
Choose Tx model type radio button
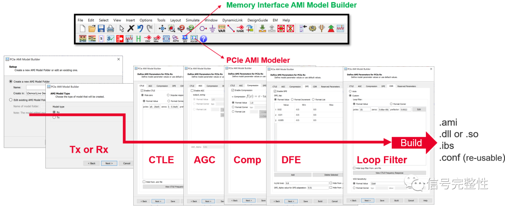click(x=54, y=118)
